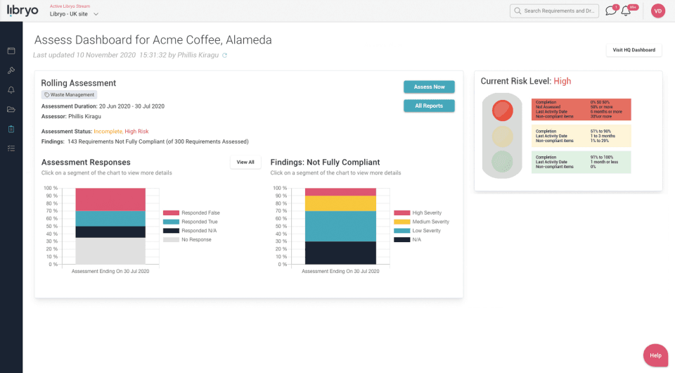Toggle the Medium Severity legend swatch
675x373 pixels.
pyautogui.click(x=401, y=222)
